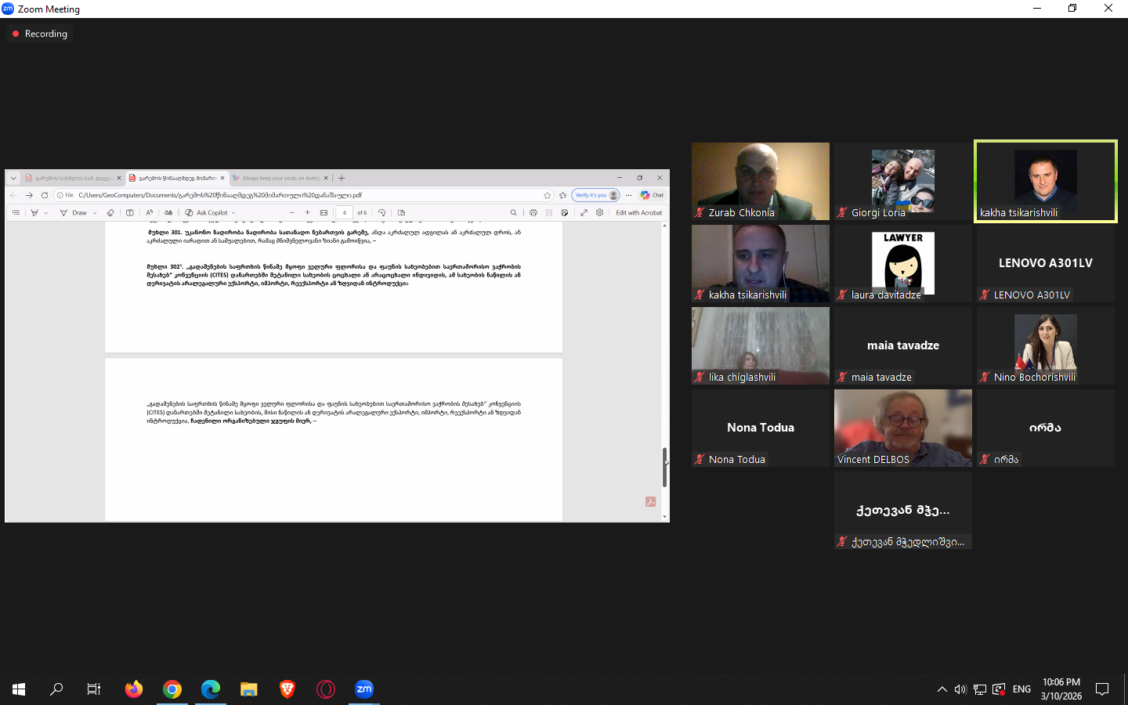Screen dimensions: 1128x705
Task: Click the fit-to-width icon in PDF toolbar
Action: tap(324, 212)
